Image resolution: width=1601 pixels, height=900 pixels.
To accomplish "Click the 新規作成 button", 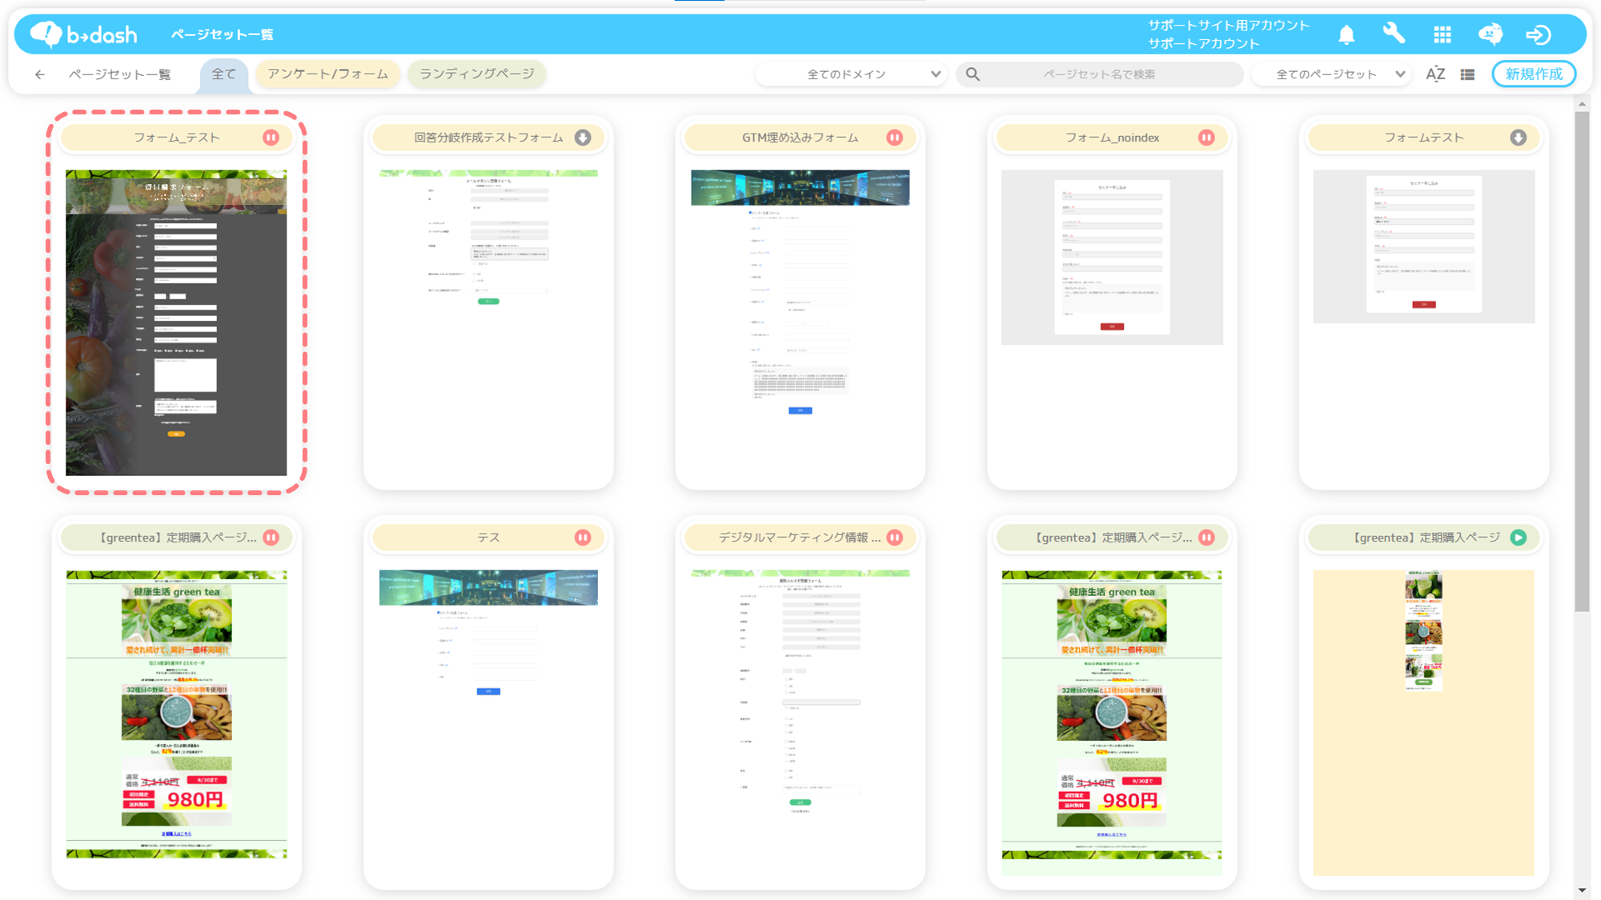I will pos(1533,74).
